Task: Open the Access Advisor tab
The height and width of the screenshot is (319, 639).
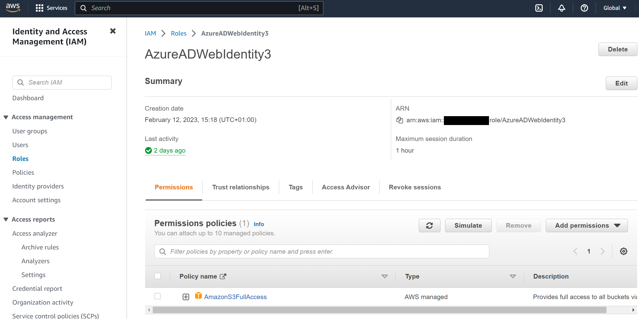Action: pyautogui.click(x=346, y=187)
